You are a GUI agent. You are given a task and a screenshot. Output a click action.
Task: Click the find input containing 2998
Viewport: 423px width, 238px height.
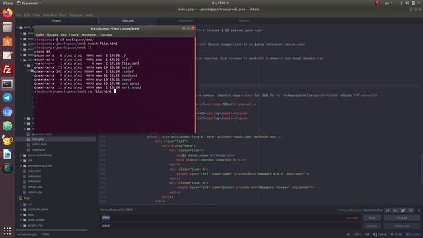[231, 218]
